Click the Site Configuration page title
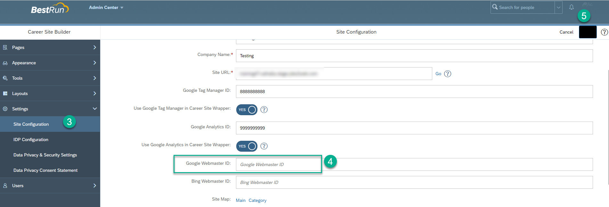 (x=356, y=32)
